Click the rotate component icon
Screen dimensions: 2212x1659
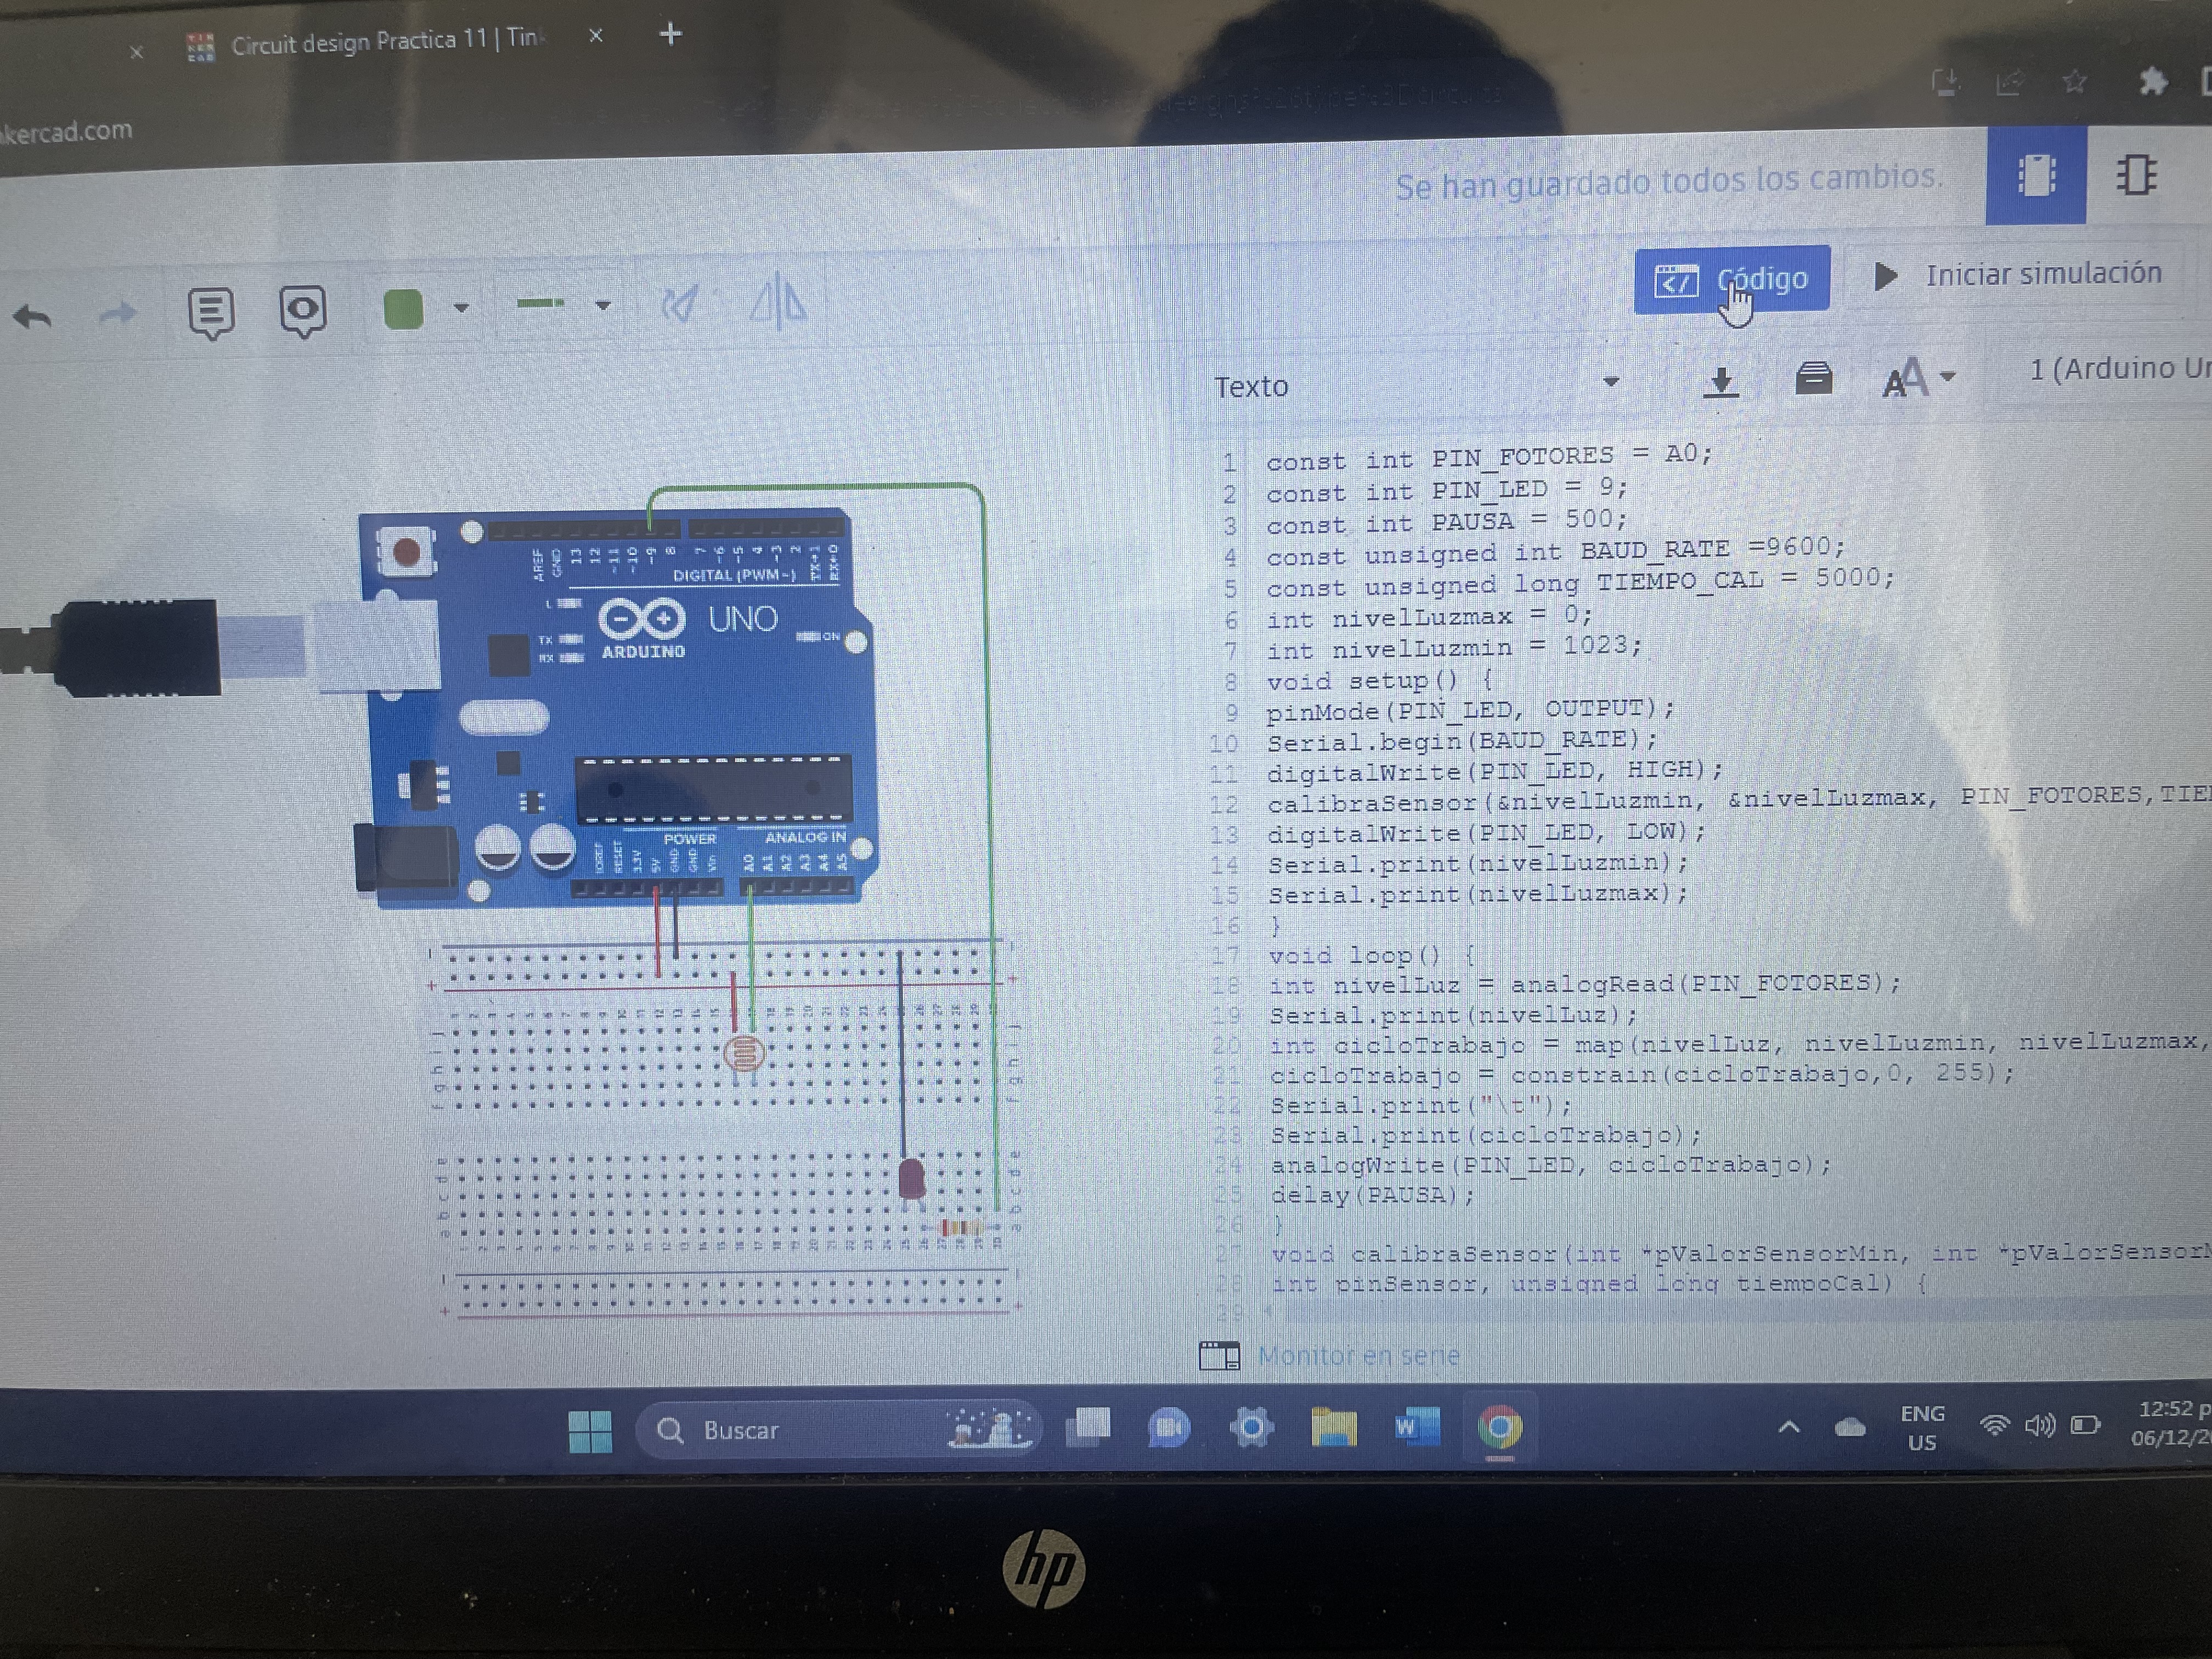coord(680,304)
